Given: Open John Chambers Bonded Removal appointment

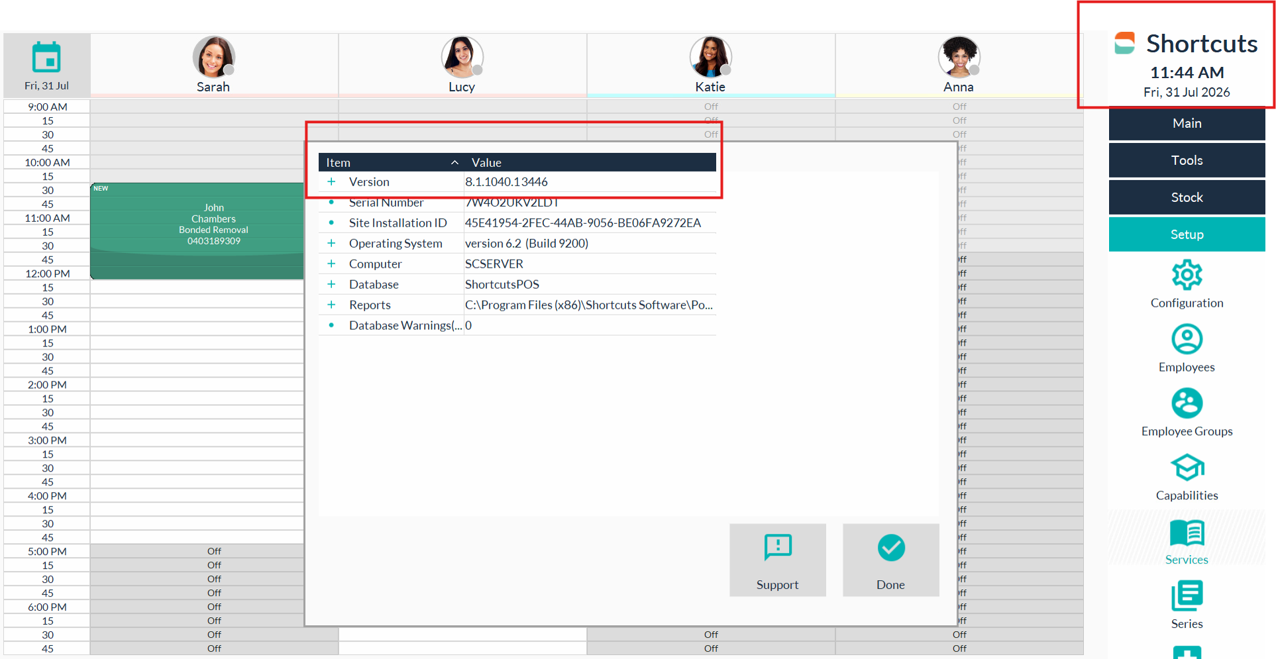Looking at the screenshot, I should [197, 230].
